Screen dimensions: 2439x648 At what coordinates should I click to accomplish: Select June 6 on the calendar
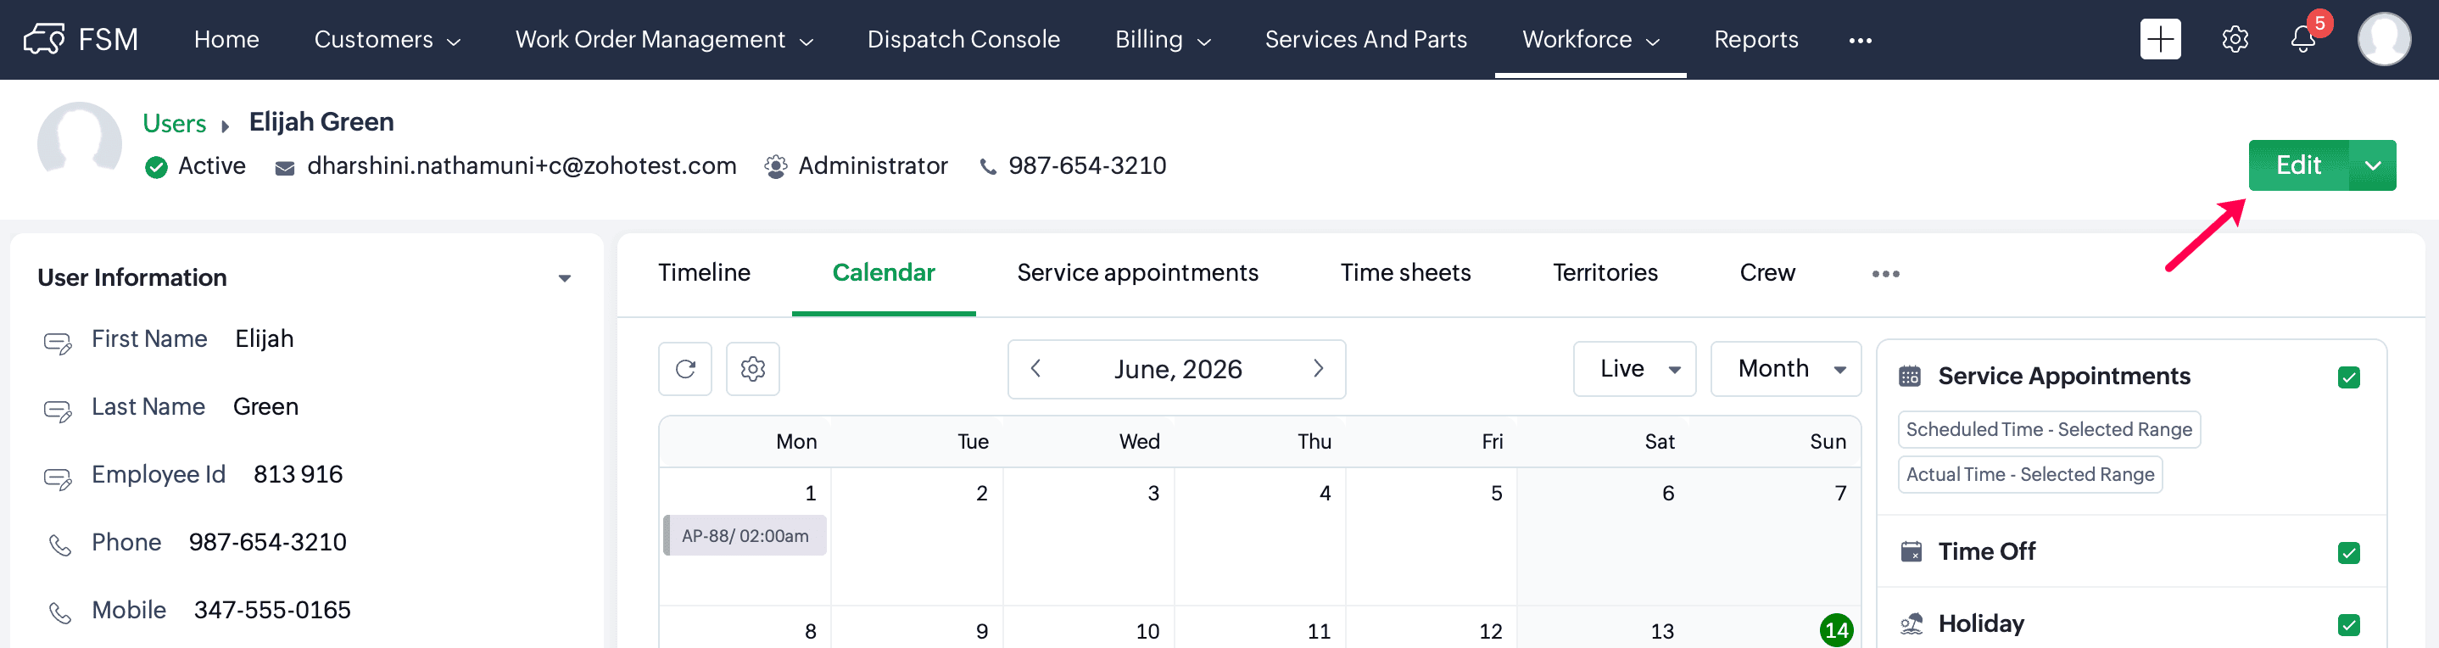(1667, 493)
